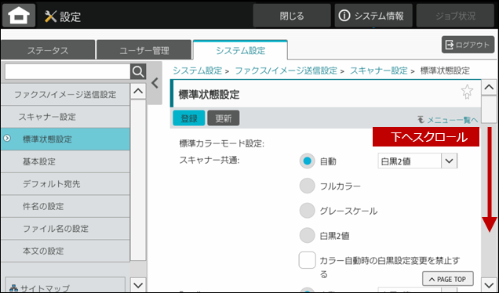Click side menu scroll down arrow
The width and height of the screenshot is (499, 293).
click(138, 285)
